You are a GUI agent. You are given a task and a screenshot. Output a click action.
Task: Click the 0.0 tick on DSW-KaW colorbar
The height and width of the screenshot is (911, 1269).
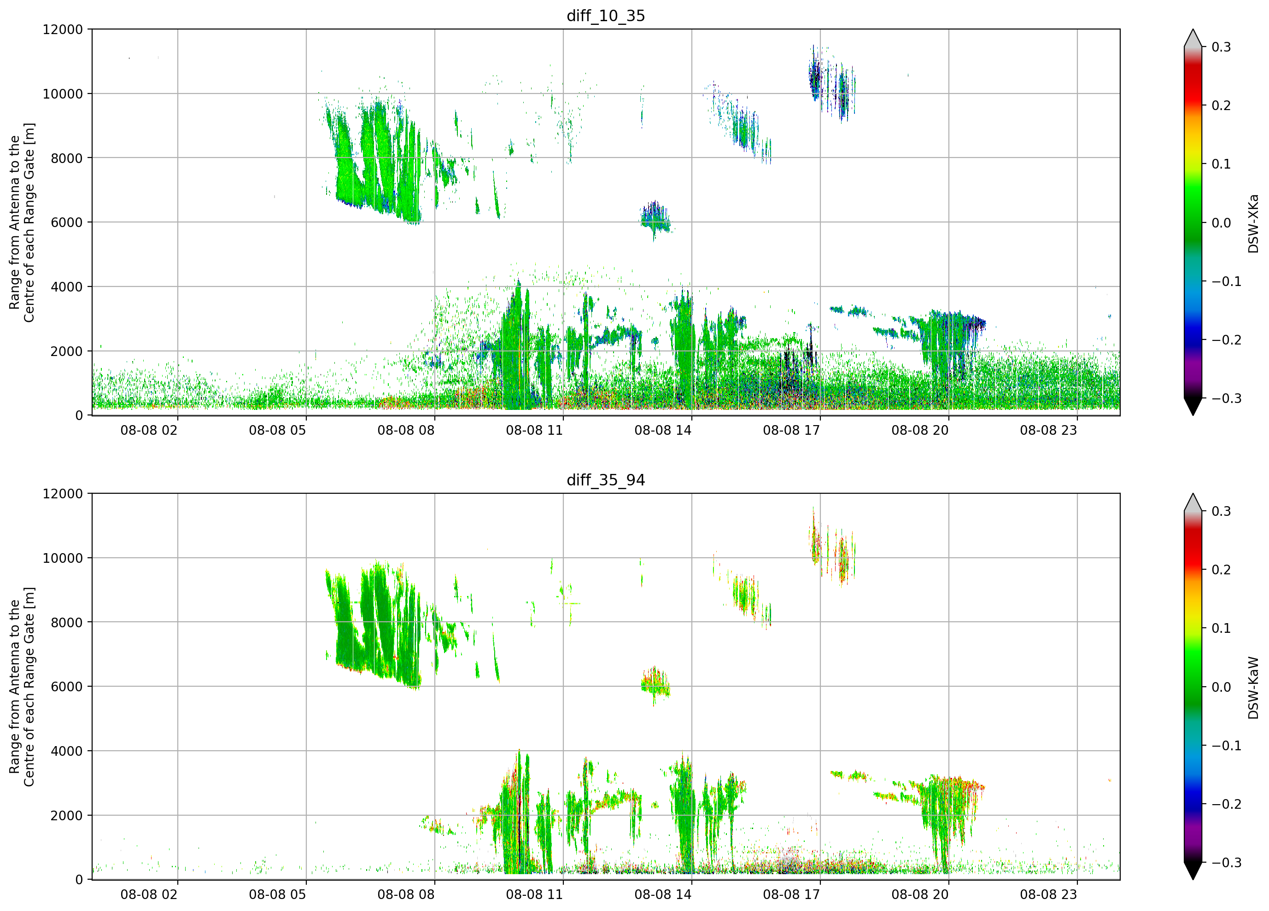(1222, 687)
